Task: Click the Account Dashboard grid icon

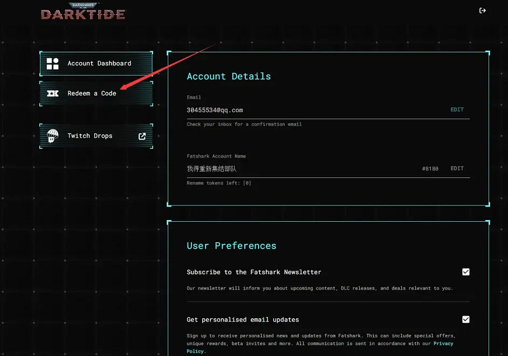Action: point(53,64)
